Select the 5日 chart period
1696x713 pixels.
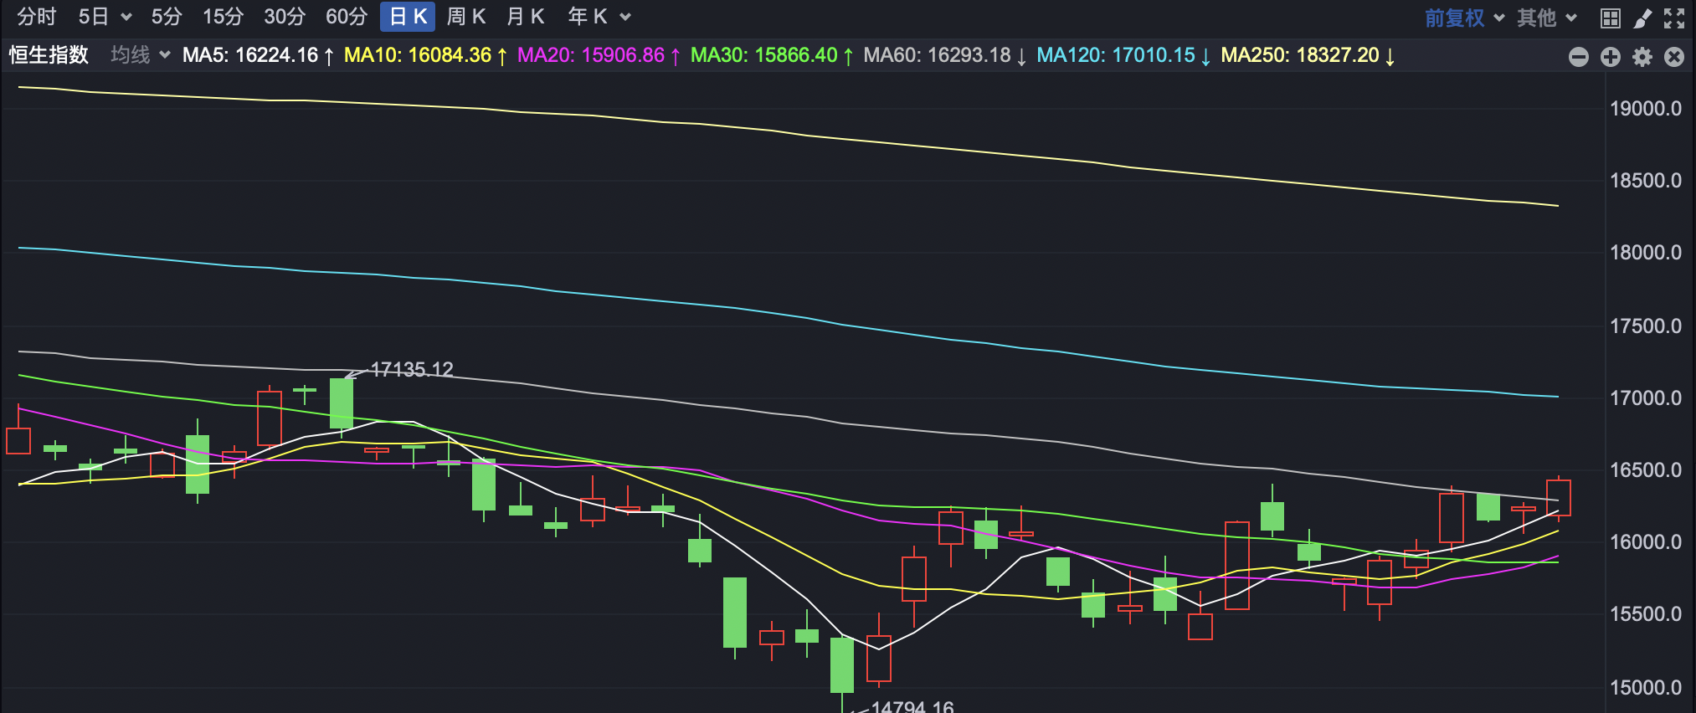[94, 17]
